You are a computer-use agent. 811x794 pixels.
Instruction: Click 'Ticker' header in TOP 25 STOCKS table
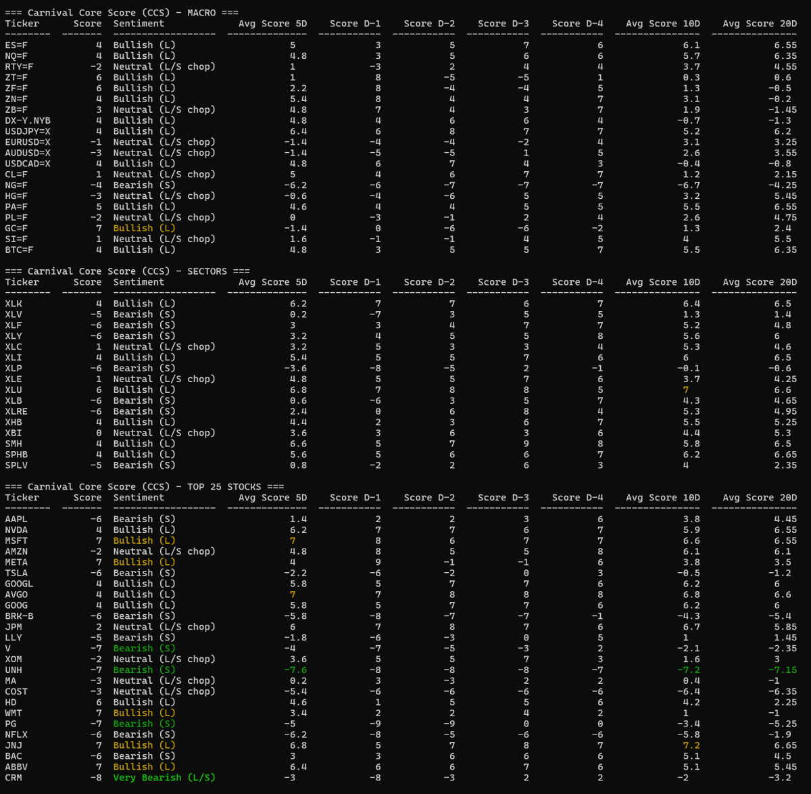pyautogui.click(x=22, y=498)
